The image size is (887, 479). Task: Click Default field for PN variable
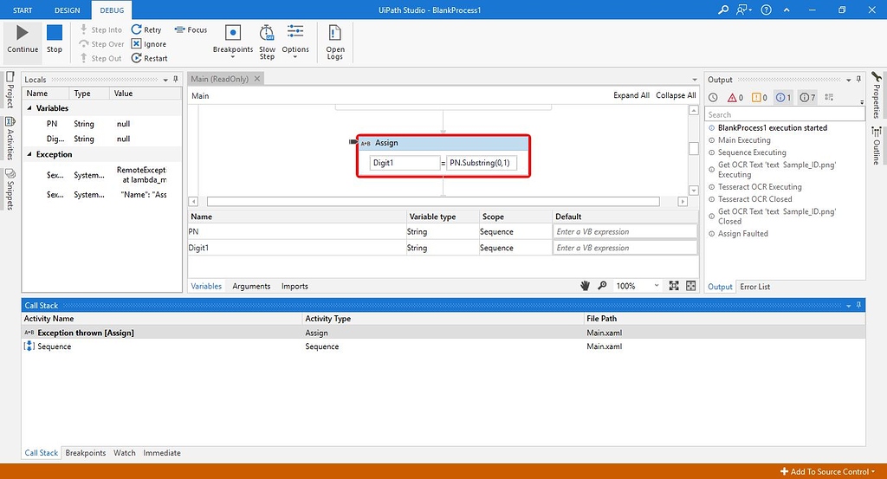coord(625,231)
